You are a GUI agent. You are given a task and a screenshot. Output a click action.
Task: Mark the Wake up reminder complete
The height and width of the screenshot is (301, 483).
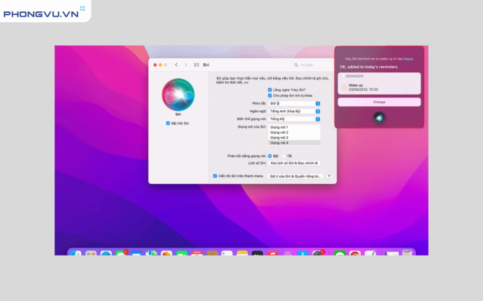point(344,87)
